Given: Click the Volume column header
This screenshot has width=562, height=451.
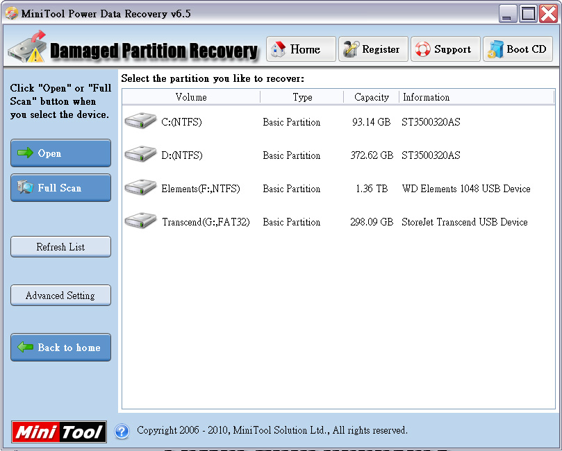Looking at the screenshot, I should (x=190, y=97).
